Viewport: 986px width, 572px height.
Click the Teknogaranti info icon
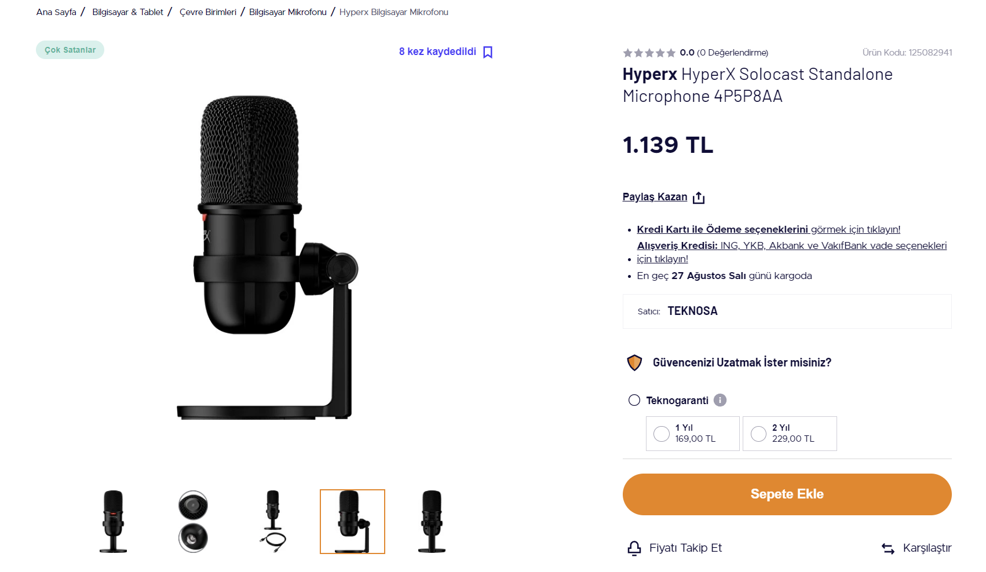(x=720, y=400)
